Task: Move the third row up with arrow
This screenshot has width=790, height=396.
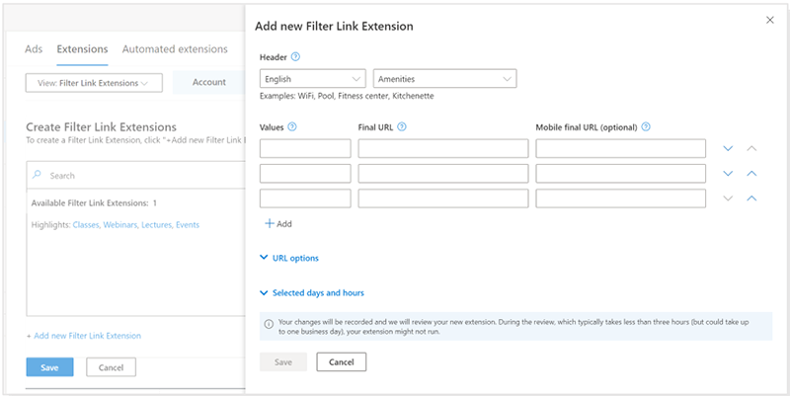Action: 751,198
